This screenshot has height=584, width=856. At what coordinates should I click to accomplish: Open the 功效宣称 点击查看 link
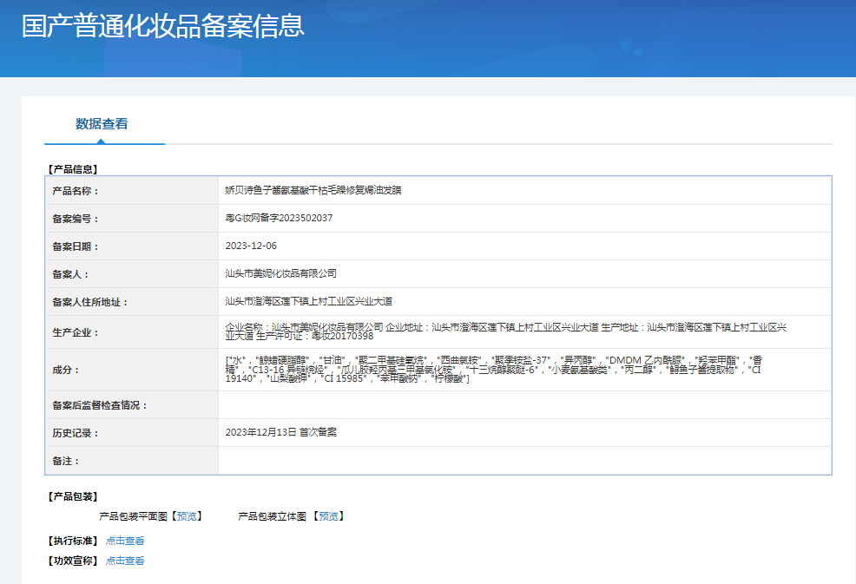click(125, 561)
